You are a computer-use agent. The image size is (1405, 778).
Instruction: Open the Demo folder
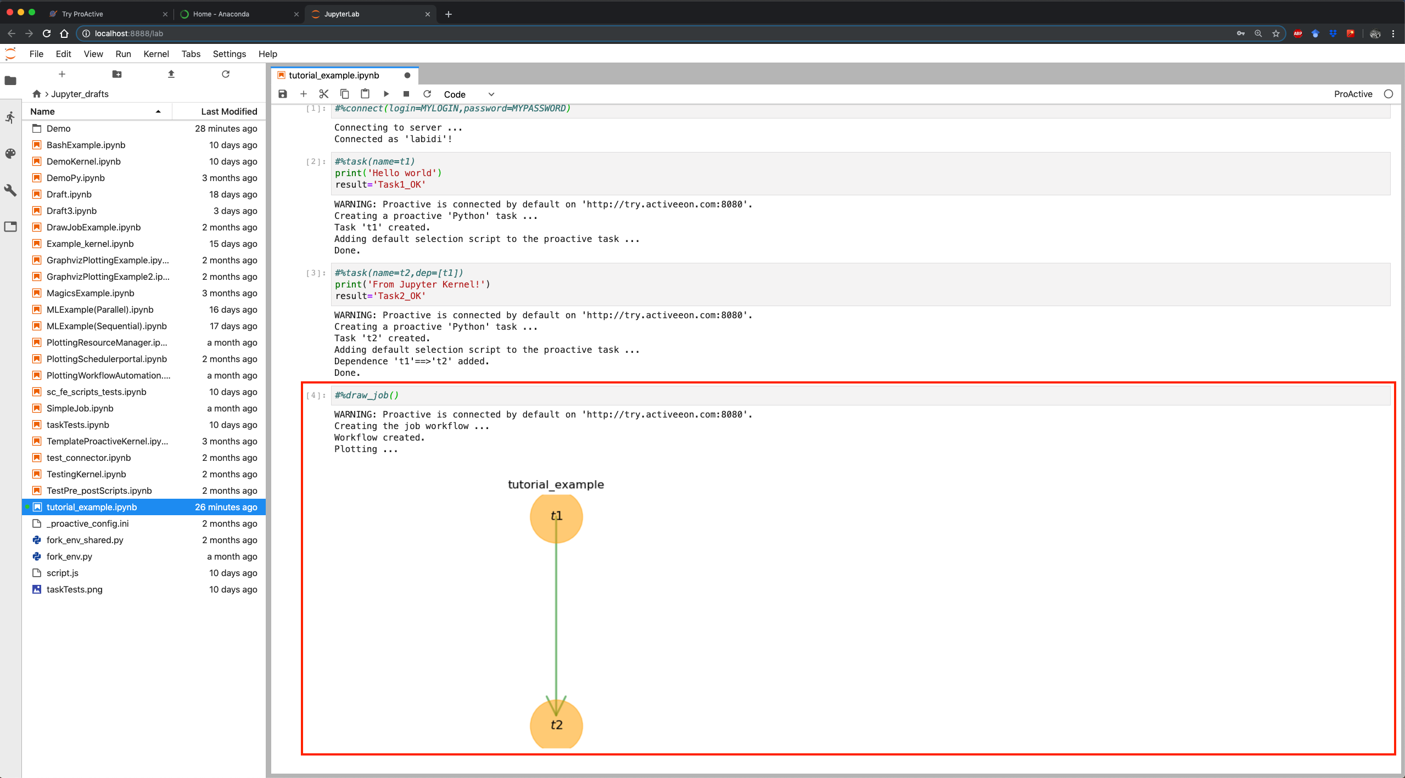pyautogui.click(x=144, y=128)
